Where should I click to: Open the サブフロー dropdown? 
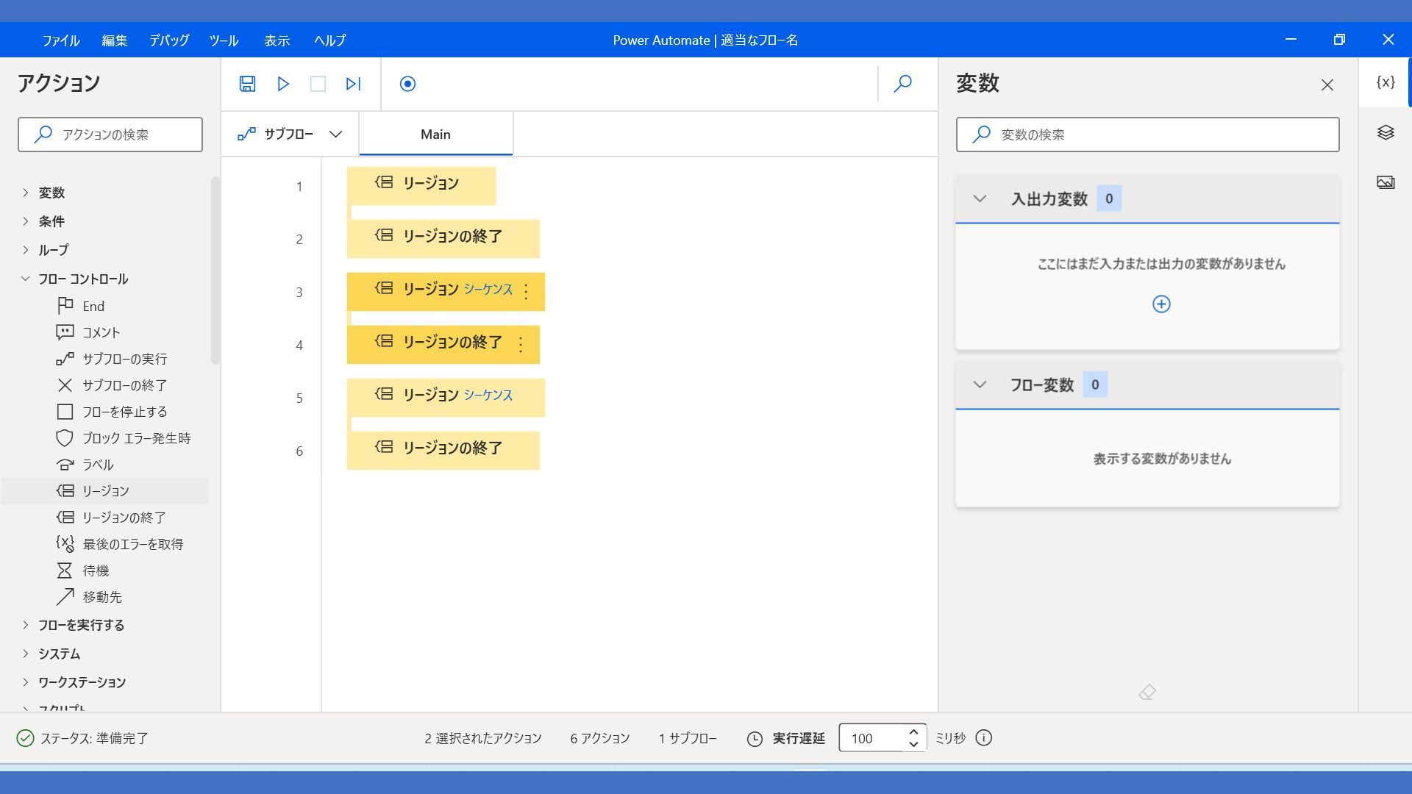(x=290, y=134)
